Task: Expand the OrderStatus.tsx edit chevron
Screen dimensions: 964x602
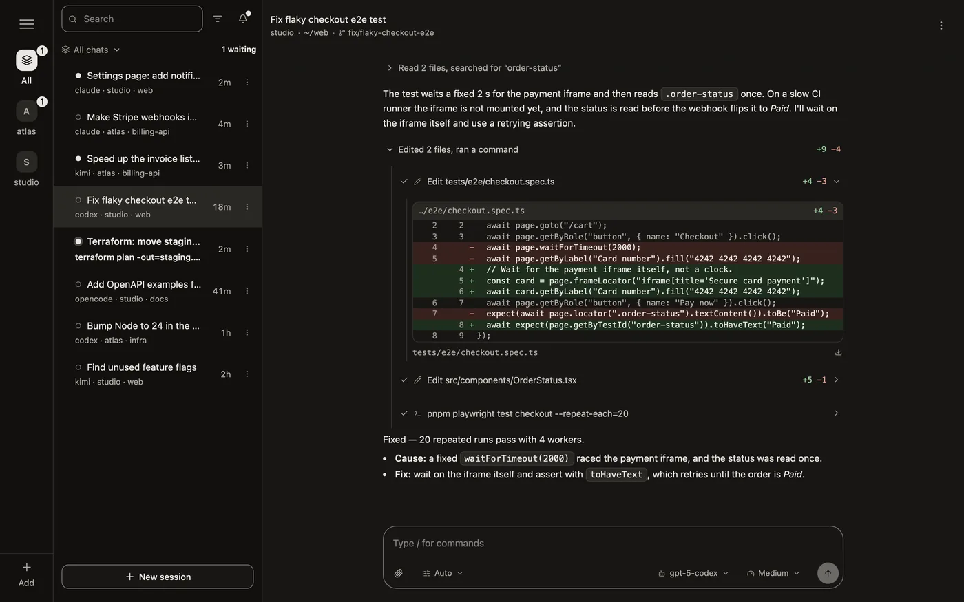Action: [x=837, y=380]
